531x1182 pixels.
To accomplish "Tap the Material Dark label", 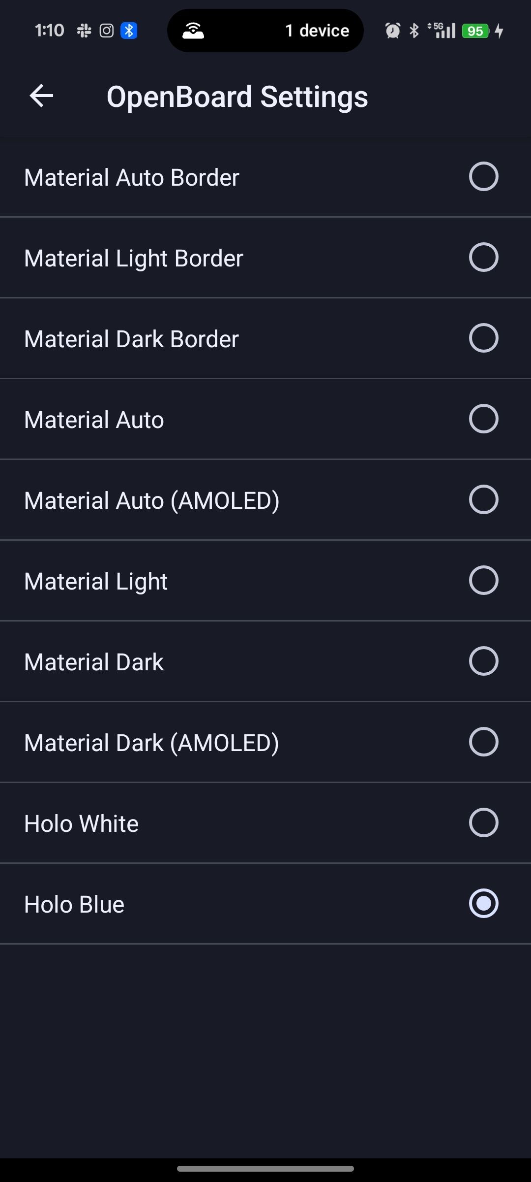I will pyautogui.click(x=94, y=662).
